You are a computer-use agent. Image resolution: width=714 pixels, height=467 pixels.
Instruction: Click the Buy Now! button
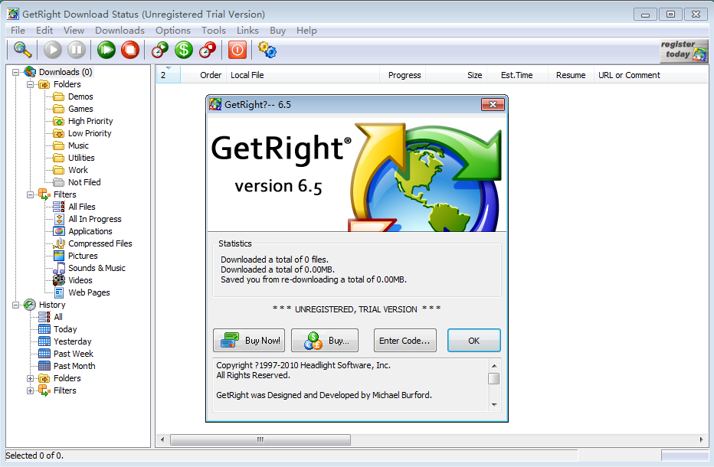click(249, 341)
